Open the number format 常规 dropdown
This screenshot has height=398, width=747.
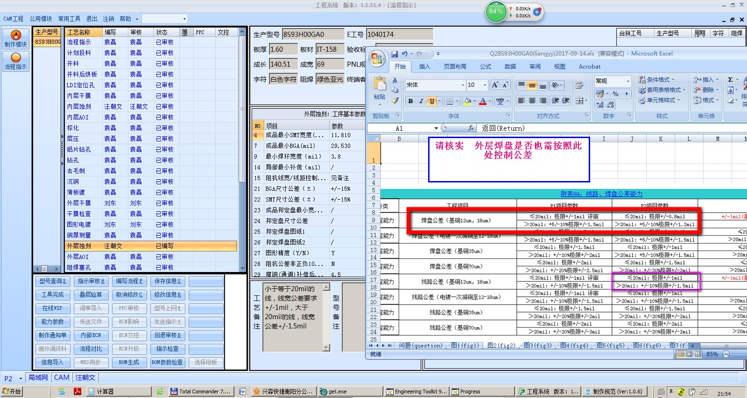point(627,81)
